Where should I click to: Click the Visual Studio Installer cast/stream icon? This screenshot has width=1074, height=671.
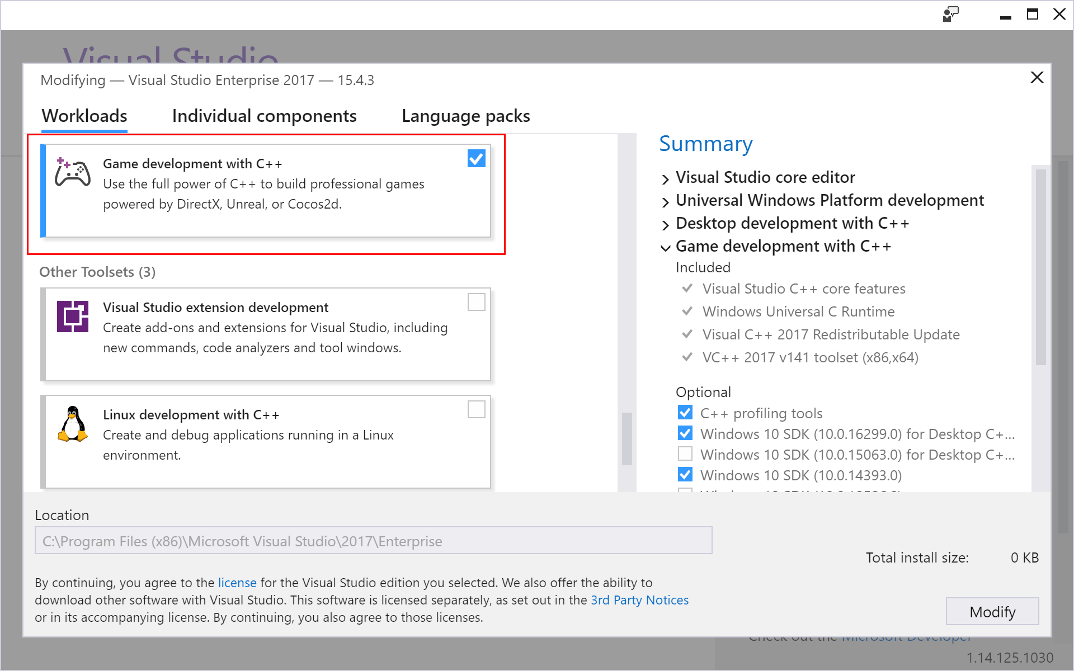pos(951,14)
